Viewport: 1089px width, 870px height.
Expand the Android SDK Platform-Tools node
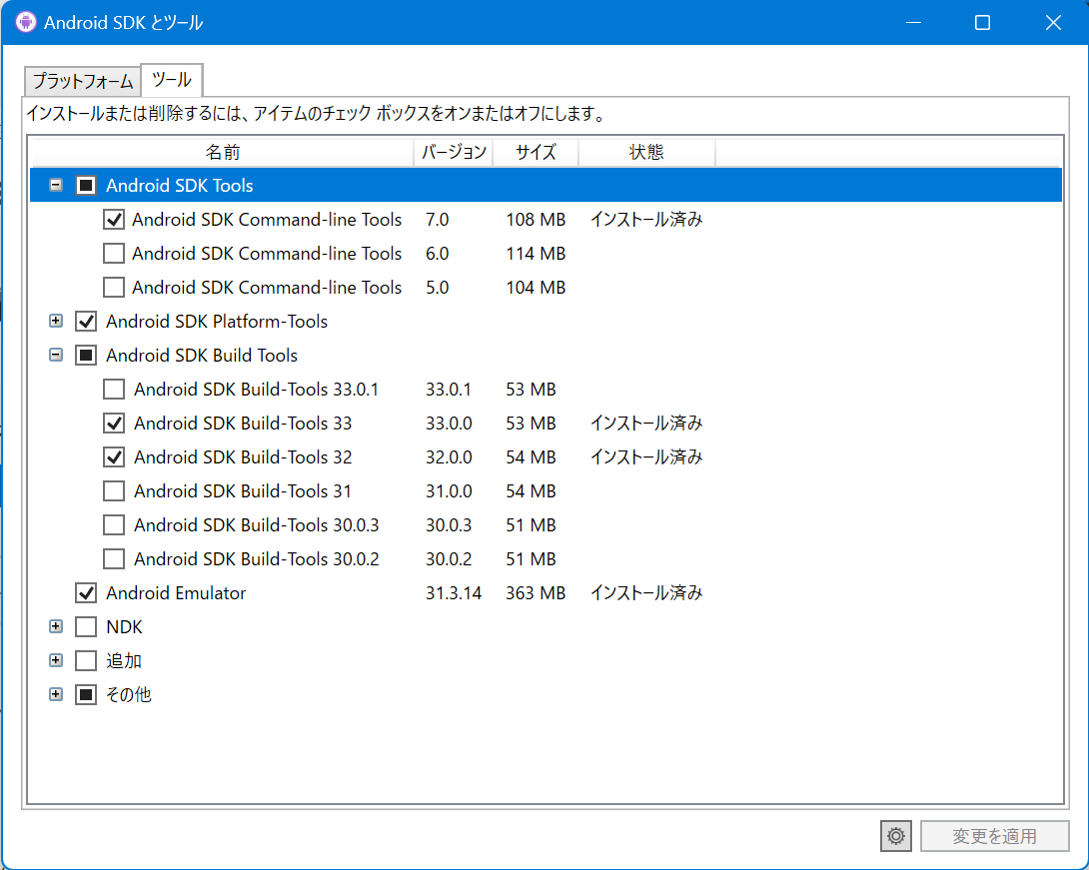click(x=56, y=322)
